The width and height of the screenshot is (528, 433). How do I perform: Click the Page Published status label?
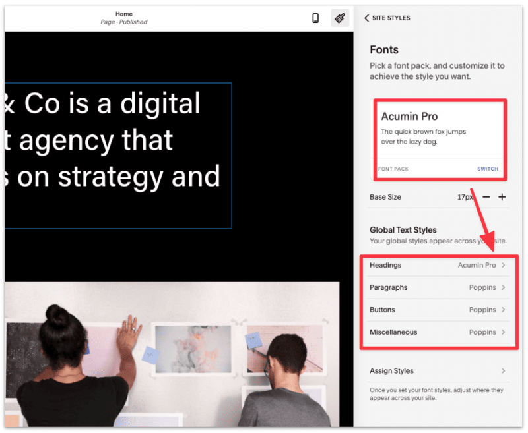(124, 22)
